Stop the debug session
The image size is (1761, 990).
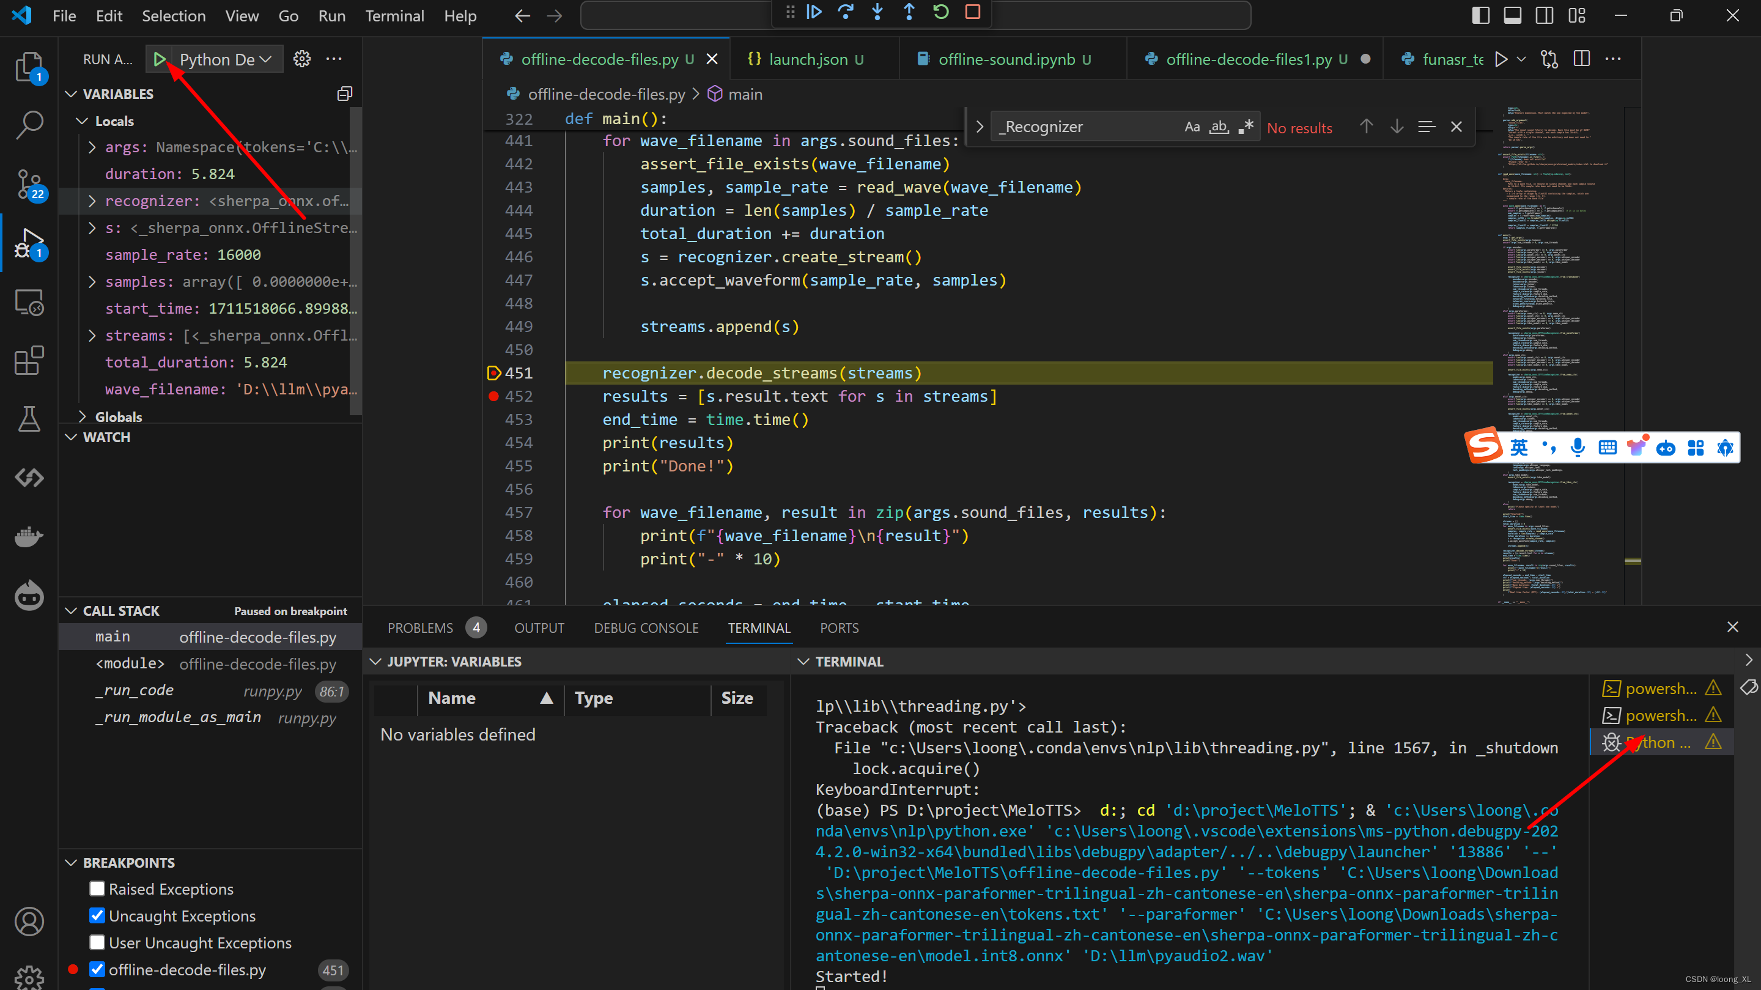pyautogui.click(x=972, y=12)
